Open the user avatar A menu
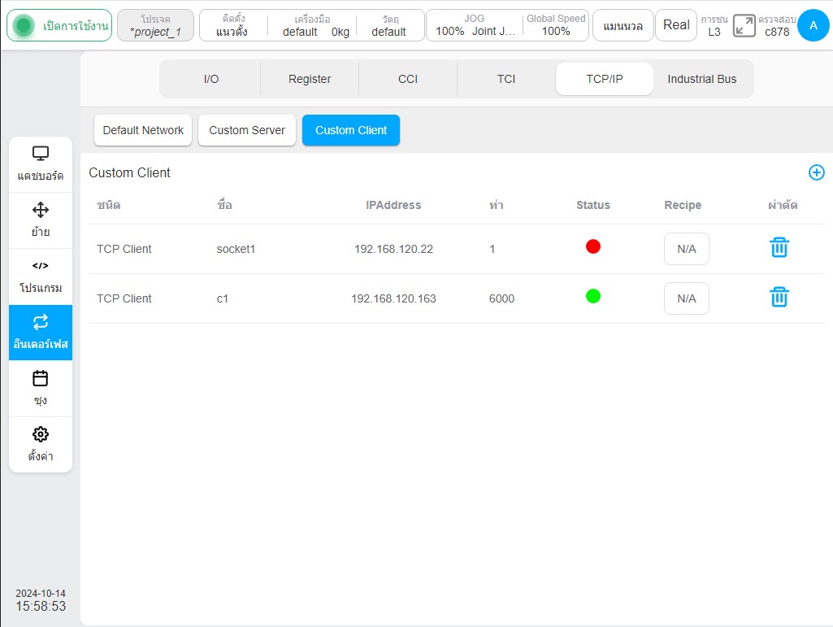The height and width of the screenshot is (627, 833). [813, 25]
